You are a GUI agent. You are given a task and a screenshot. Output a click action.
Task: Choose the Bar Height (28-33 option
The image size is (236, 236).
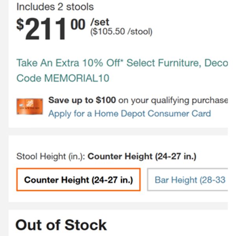[x=188, y=180]
